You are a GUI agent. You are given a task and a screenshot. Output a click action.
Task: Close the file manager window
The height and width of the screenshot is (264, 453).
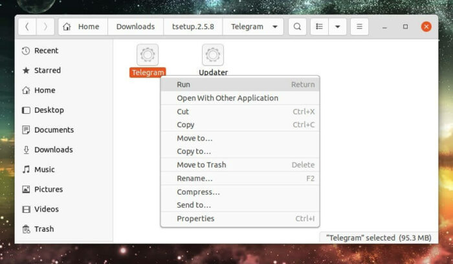pos(426,27)
